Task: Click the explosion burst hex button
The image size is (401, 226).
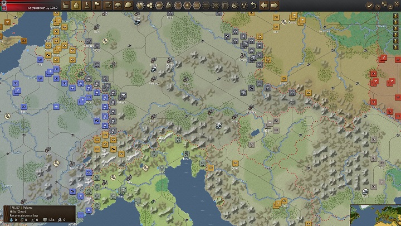Action: point(234,6)
